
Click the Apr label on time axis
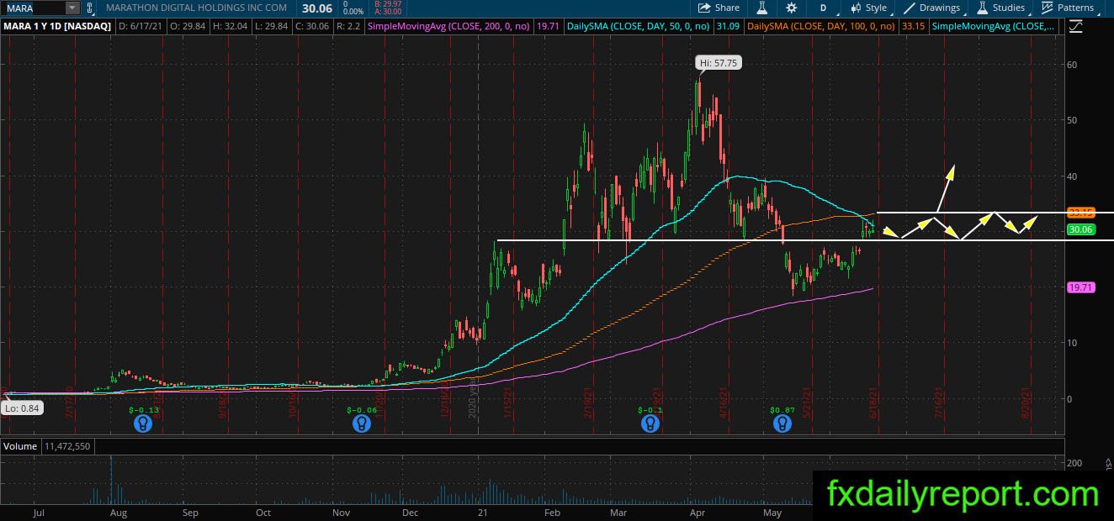[698, 512]
